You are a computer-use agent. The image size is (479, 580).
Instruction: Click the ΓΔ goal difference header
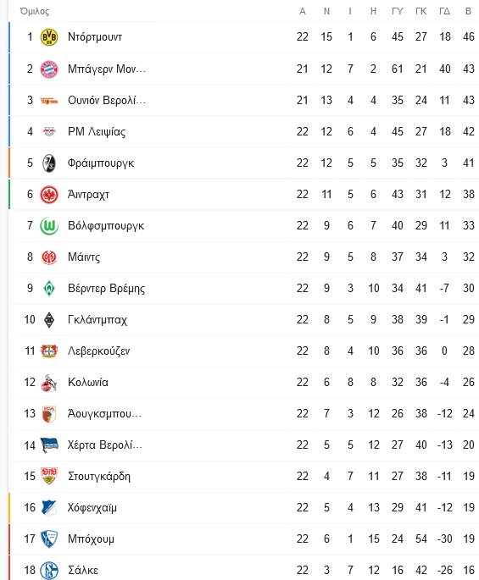pos(444,12)
